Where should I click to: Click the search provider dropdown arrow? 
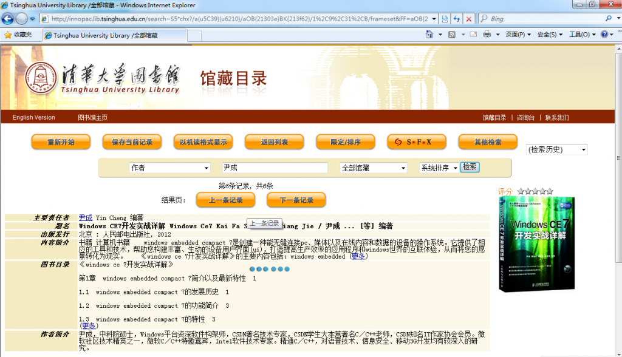tap(618, 19)
